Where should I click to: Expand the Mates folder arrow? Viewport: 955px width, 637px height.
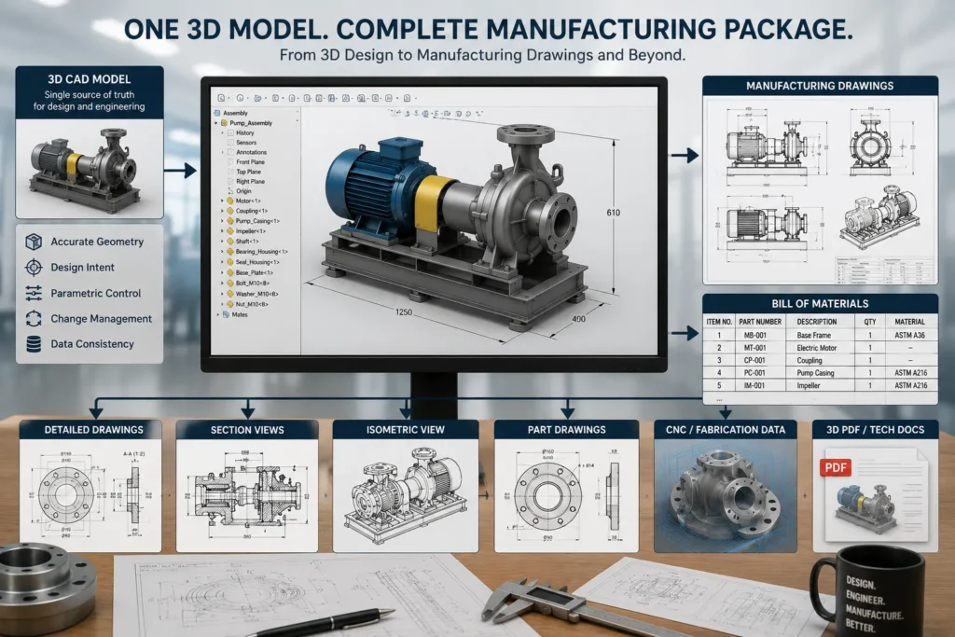[218, 314]
